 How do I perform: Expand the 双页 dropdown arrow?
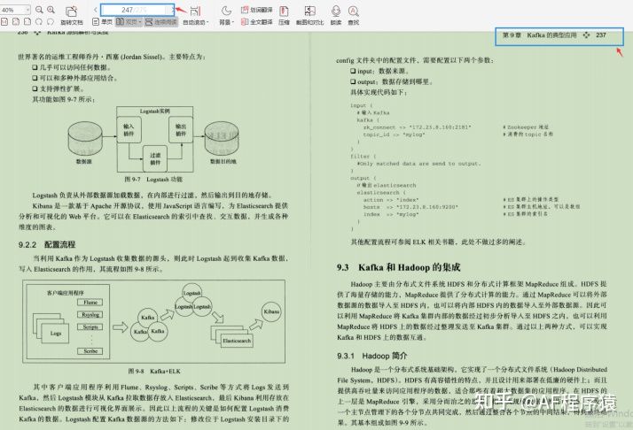[140, 22]
